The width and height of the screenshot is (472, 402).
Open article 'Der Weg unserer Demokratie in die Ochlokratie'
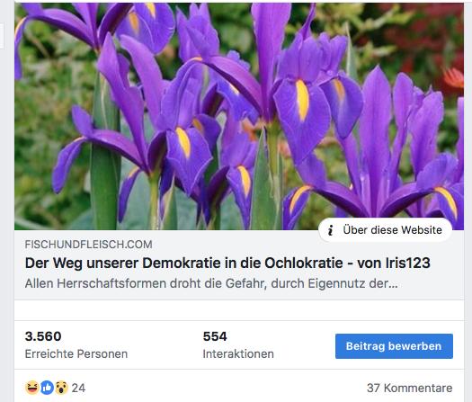[227, 263]
